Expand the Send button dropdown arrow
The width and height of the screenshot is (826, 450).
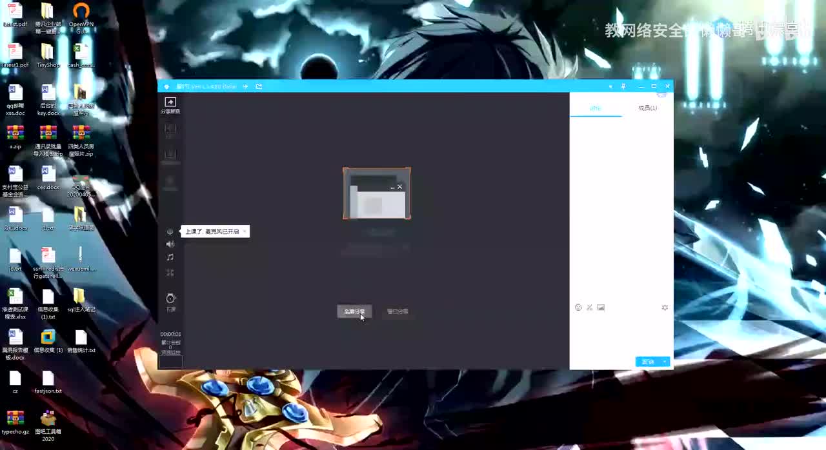pyautogui.click(x=665, y=362)
